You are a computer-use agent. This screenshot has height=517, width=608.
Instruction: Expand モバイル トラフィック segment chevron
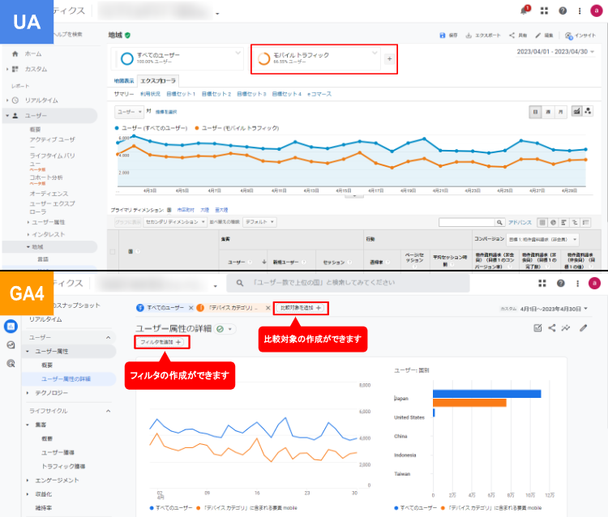click(375, 53)
